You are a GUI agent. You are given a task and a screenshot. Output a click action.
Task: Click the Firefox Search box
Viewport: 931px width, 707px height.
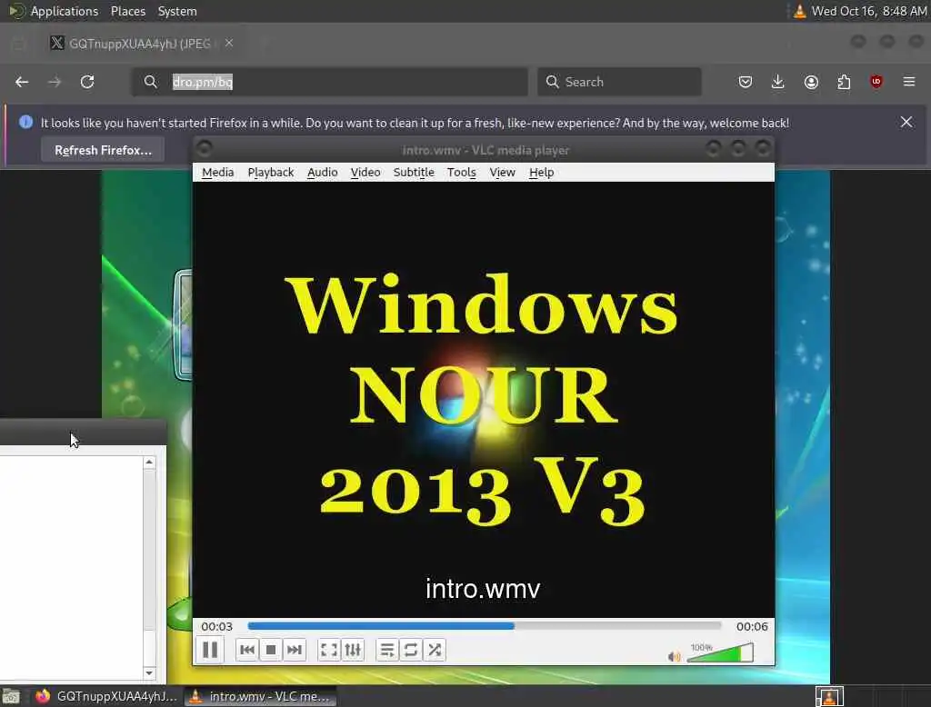click(x=619, y=82)
